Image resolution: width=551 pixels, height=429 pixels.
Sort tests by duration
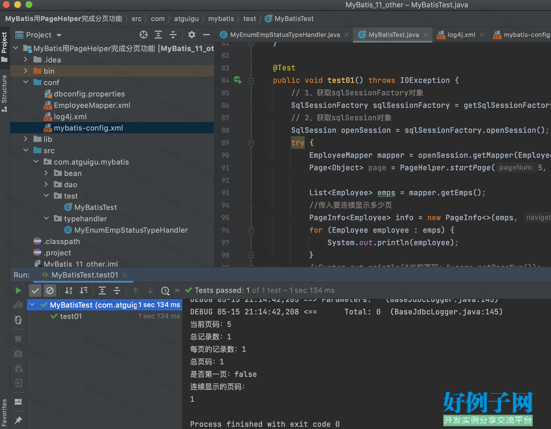[x=83, y=291]
